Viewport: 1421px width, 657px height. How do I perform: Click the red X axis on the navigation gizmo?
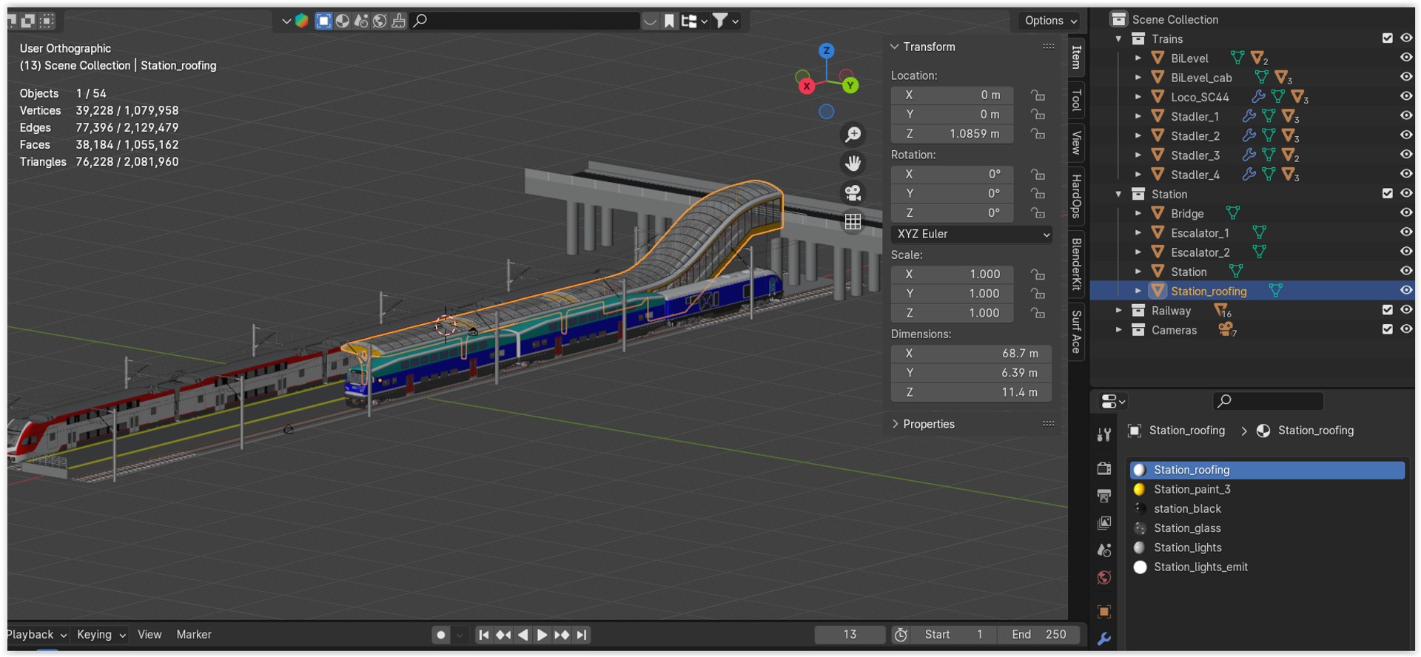point(807,86)
